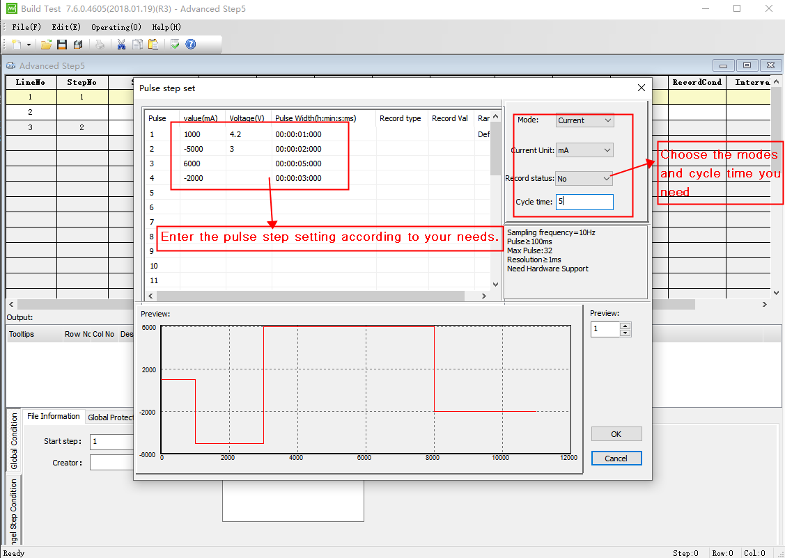
Task: Click the check step validity icon
Action: tap(175, 45)
